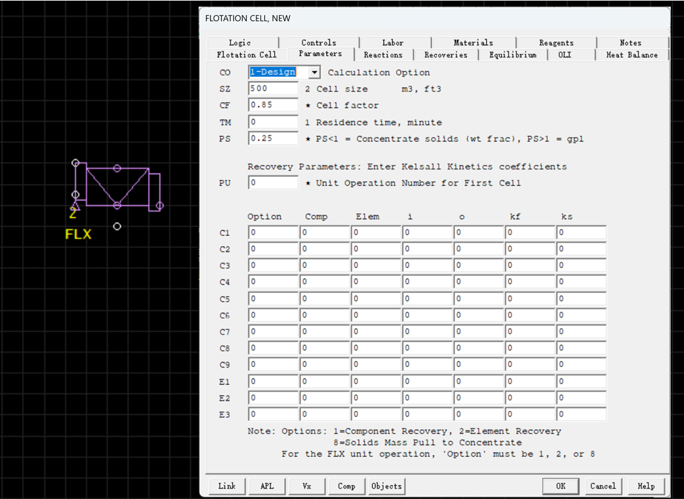684x499 pixels.
Task: Click the yellow FLX unit label
Action: pyautogui.click(x=78, y=234)
